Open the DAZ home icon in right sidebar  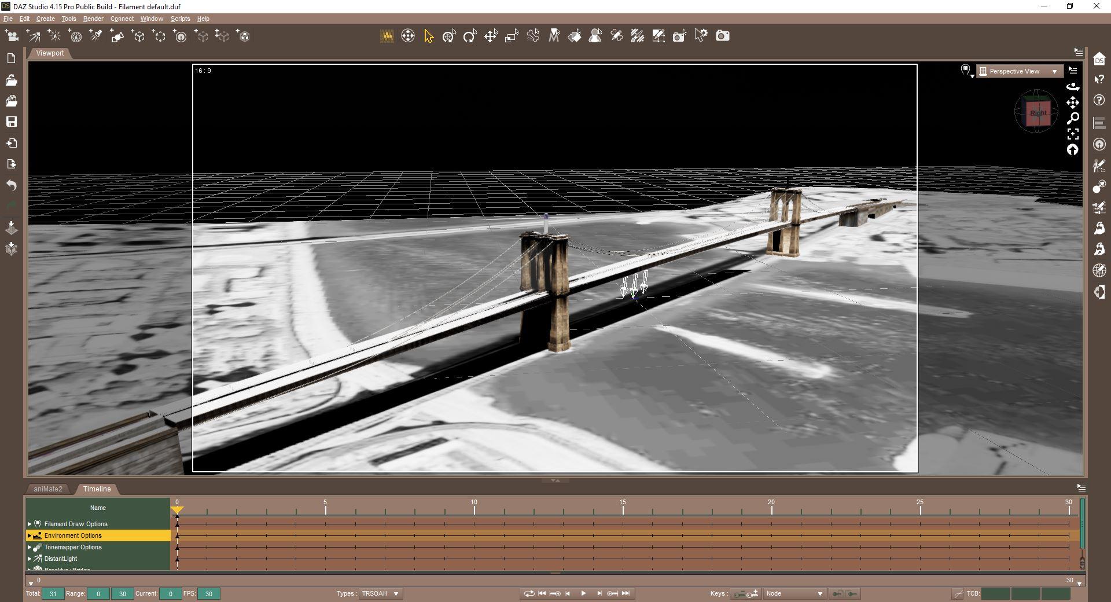pyautogui.click(x=1099, y=58)
